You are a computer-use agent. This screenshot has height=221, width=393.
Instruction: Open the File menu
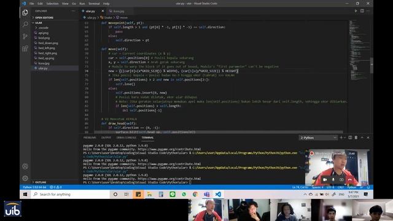[x=31, y=4]
